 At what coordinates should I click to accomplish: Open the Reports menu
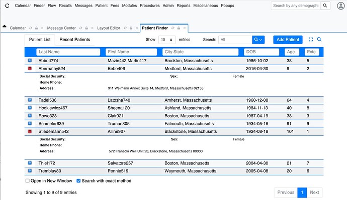(x=184, y=6)
